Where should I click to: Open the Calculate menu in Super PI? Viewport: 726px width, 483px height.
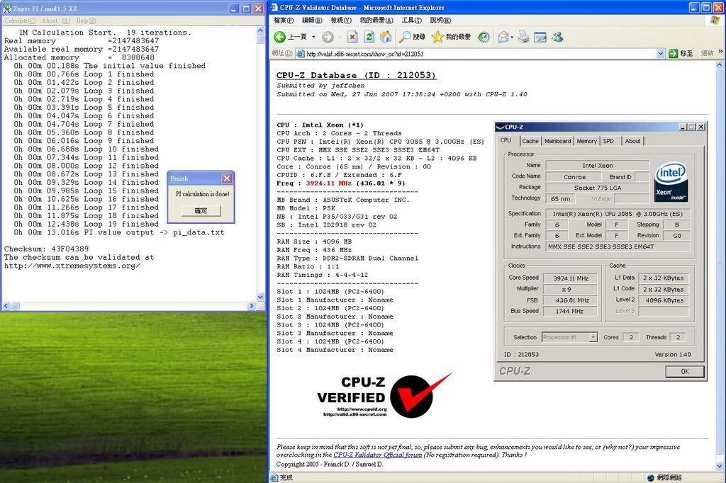[20, 21]
